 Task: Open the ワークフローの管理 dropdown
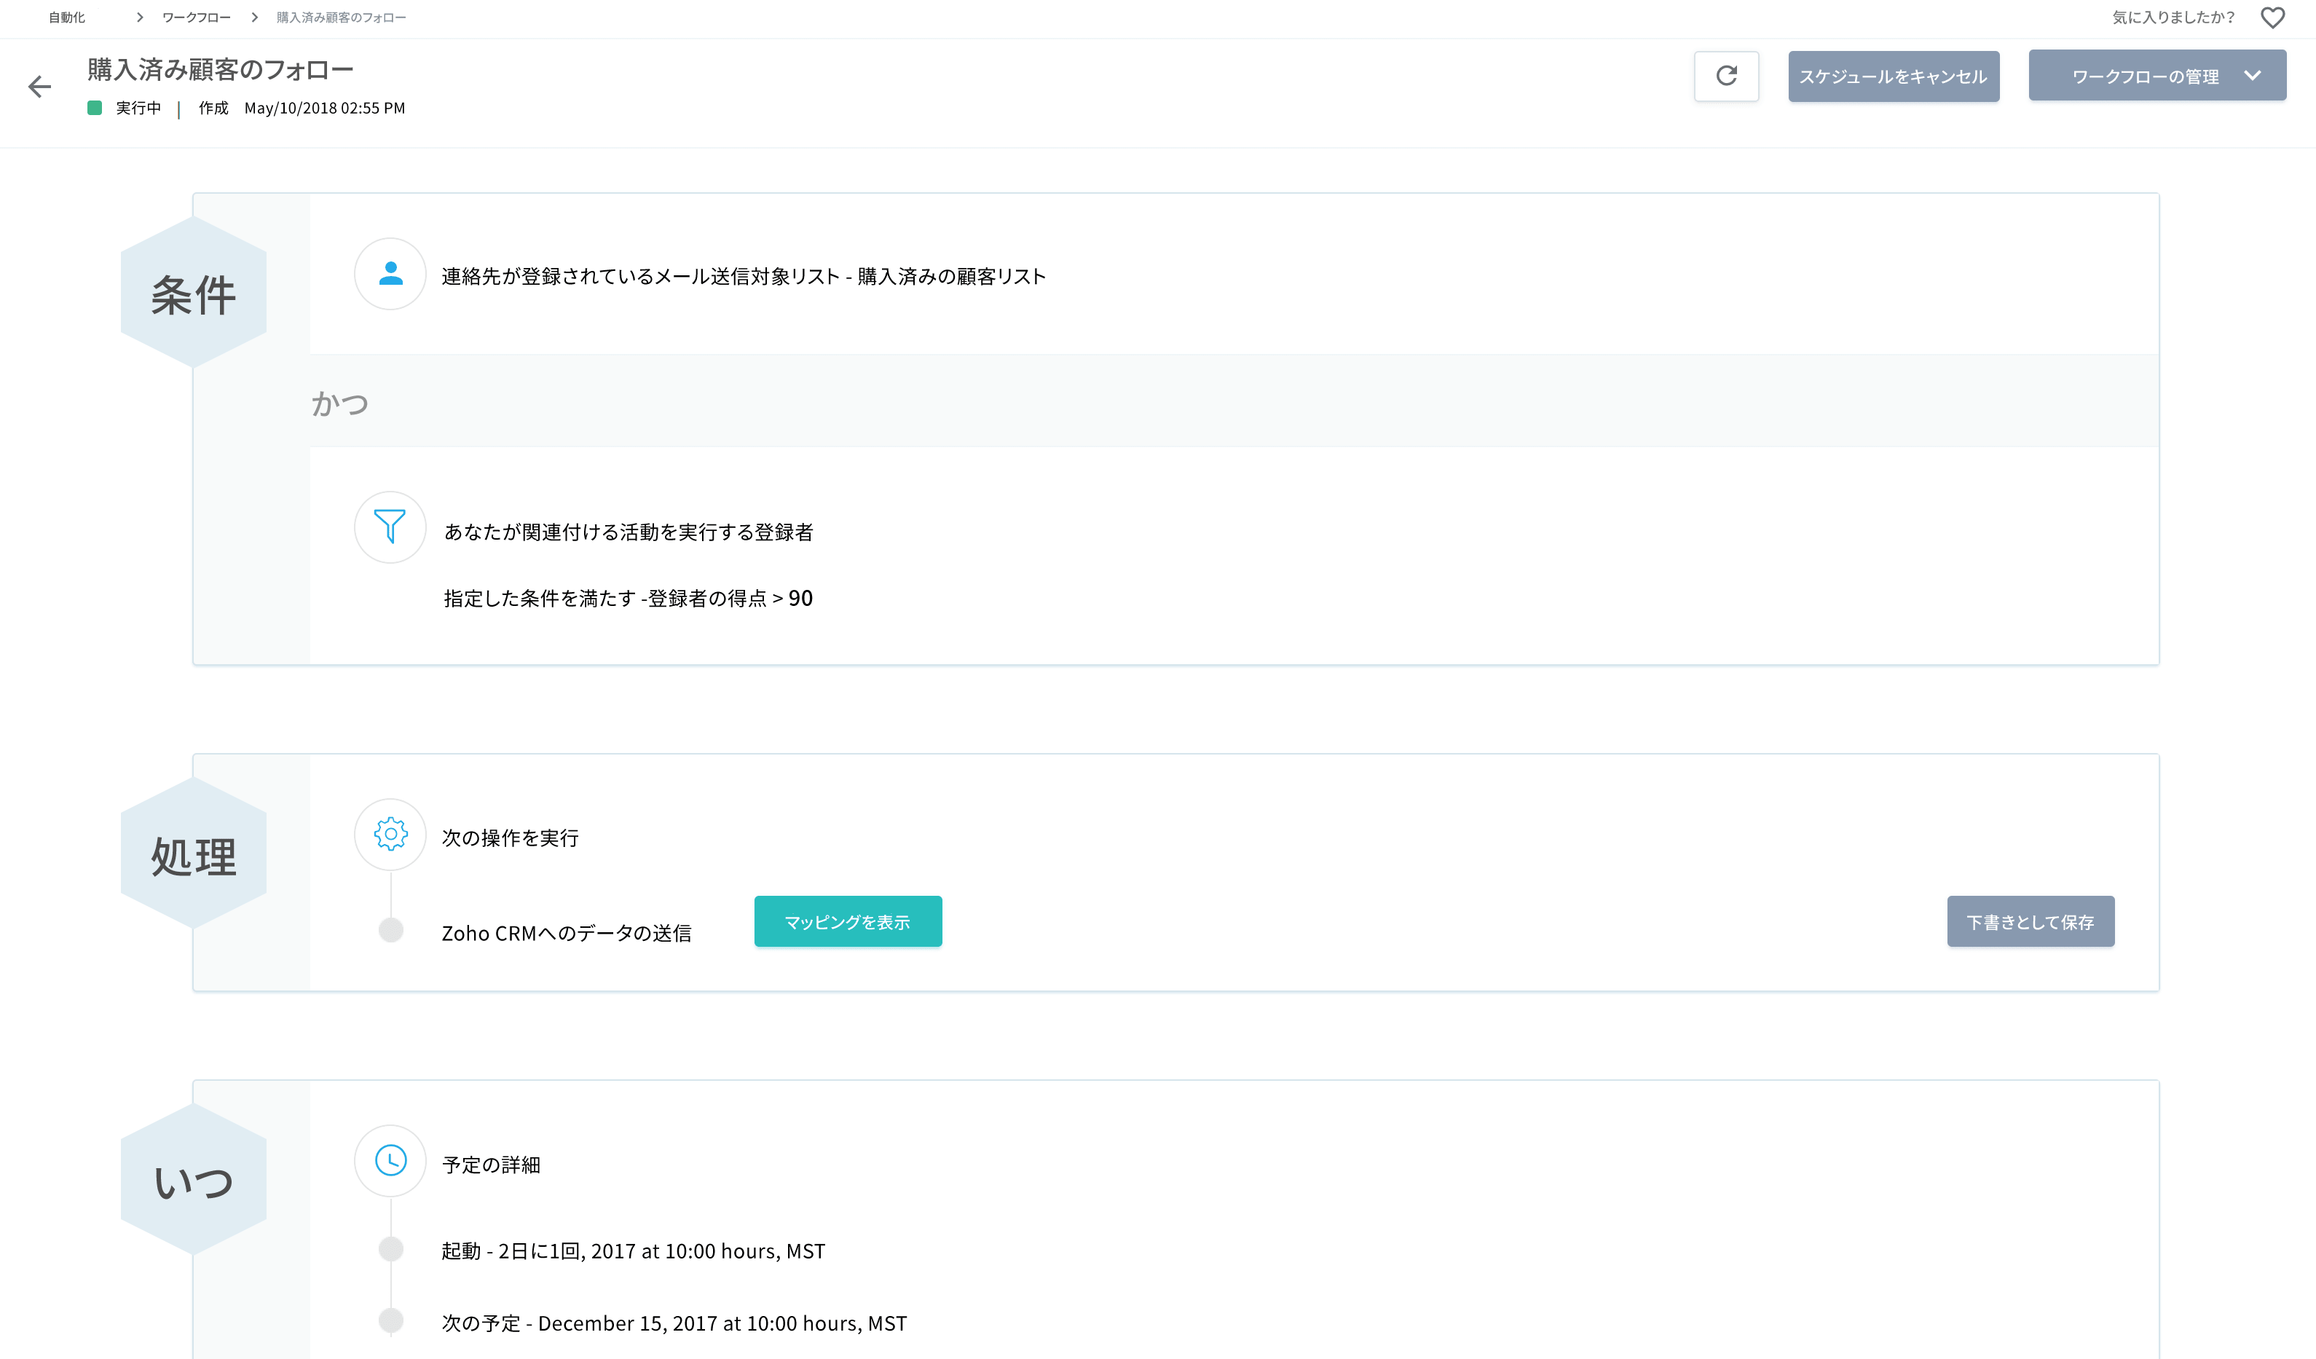pyautogui.click(x=2157, y=76)
